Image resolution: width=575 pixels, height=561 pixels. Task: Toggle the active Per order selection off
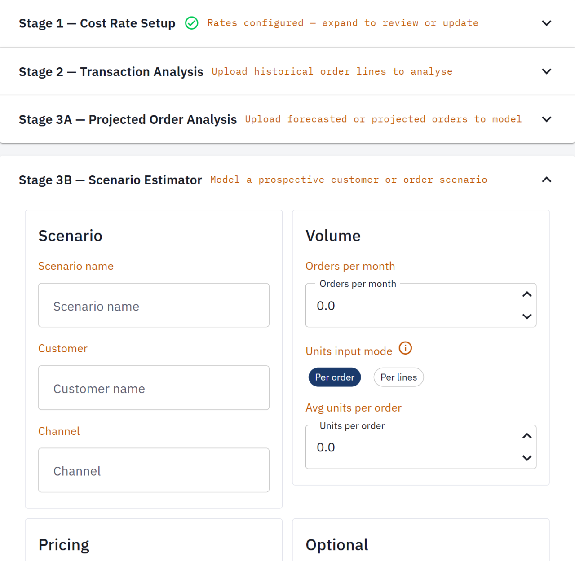pos(335,377)
